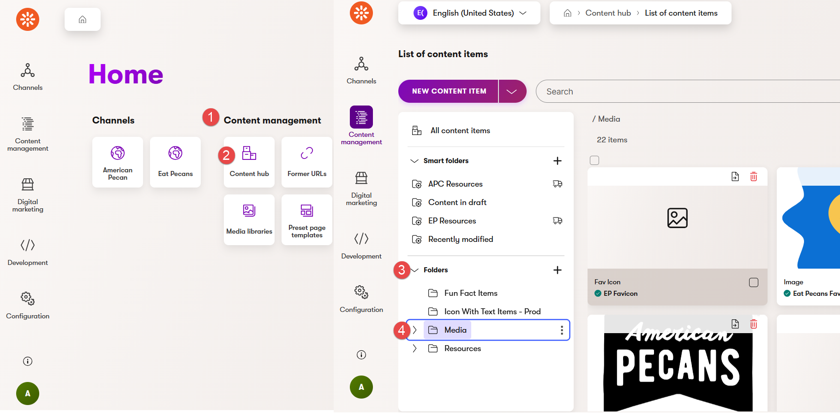This screenshot has height=417, width=840.
Task: Open the Content hub tile
Action: (x=249, y=162)
